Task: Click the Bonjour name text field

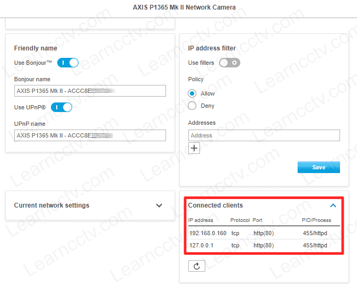Action: 90,91
